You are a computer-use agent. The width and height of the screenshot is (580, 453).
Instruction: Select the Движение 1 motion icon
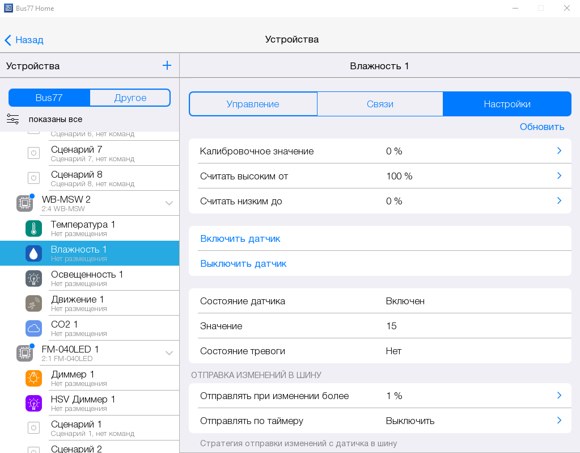33,303
